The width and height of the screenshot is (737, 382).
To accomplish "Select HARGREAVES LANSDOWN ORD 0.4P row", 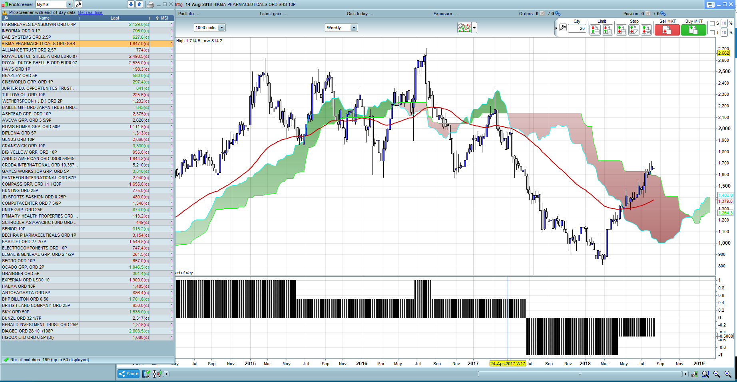I will (87, 24).
